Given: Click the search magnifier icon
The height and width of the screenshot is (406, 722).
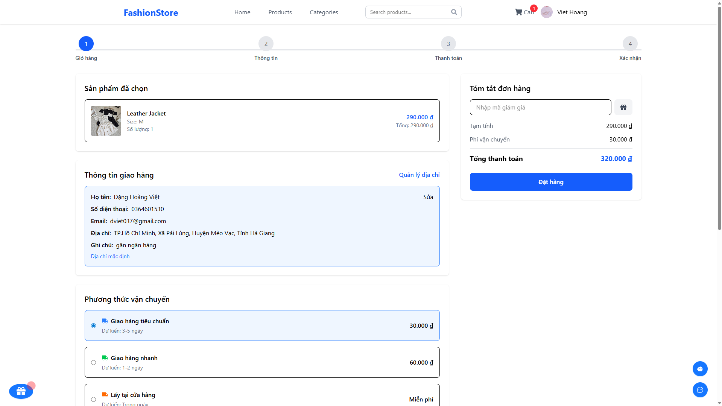Looking at the screenshot, I should pos(454,12).
